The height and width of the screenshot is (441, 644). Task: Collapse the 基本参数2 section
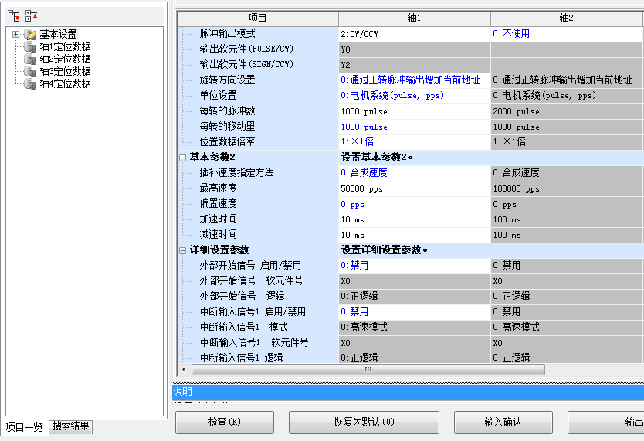[x=182, y=158]
